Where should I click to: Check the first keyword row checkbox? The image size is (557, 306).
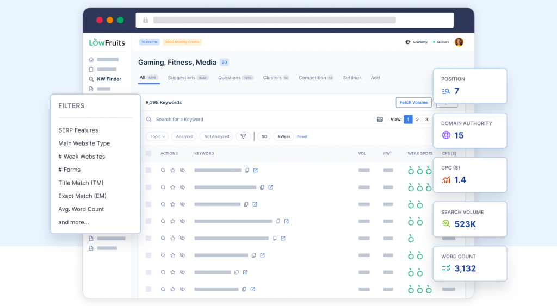point(148,171)
